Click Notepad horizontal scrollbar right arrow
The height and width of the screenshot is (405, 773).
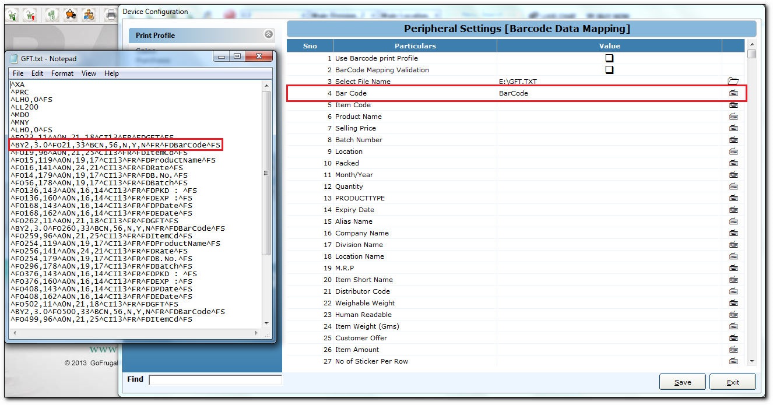[x=257, y=333]
